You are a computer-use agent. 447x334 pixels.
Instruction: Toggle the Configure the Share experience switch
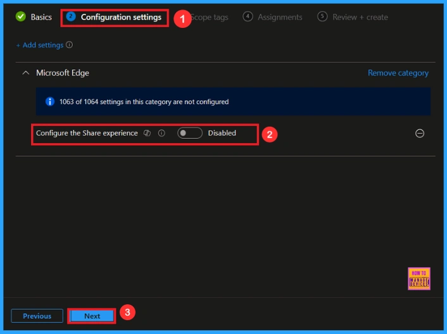point(190,133)
